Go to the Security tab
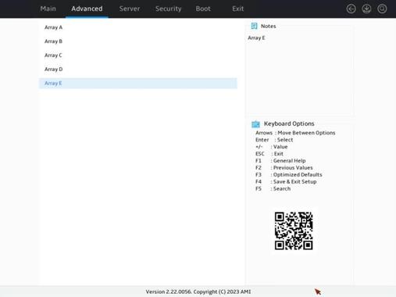396x297 pixels. click(x=169, y=9)
